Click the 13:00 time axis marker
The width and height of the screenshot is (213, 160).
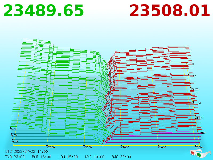click(190, 64)
